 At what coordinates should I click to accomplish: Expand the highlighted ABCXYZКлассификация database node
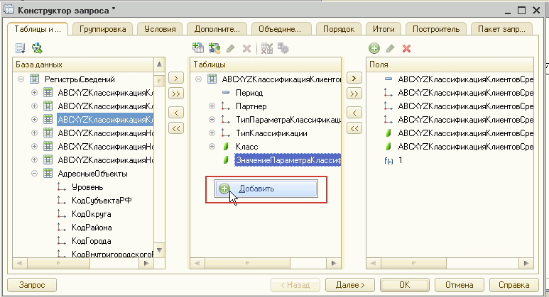pyautogui.click(x=34, y=120)
